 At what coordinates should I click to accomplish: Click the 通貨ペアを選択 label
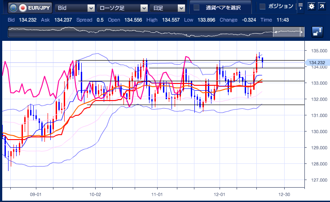pyautogui.click(x=223, y=8)
